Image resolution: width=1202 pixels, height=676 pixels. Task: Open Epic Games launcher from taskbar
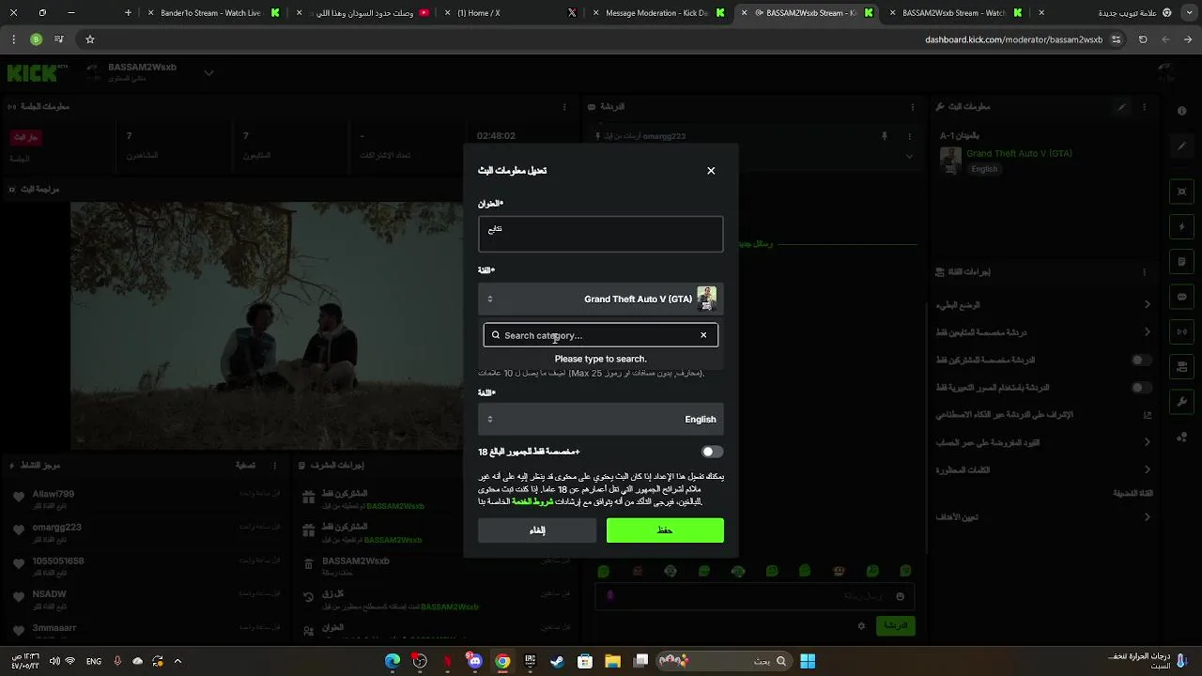(x=531, y=661)
